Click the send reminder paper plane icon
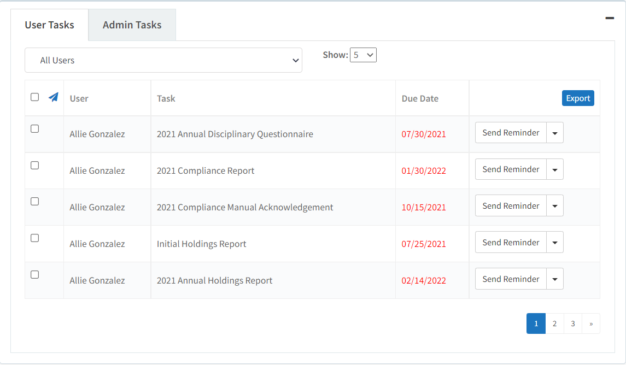Viewport: 626px width, 365px height. pyautogui.click(x=53, y=97)
